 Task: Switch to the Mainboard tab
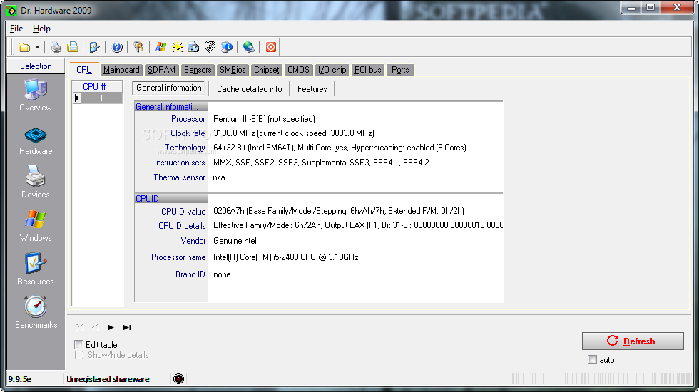click(121, 70)
